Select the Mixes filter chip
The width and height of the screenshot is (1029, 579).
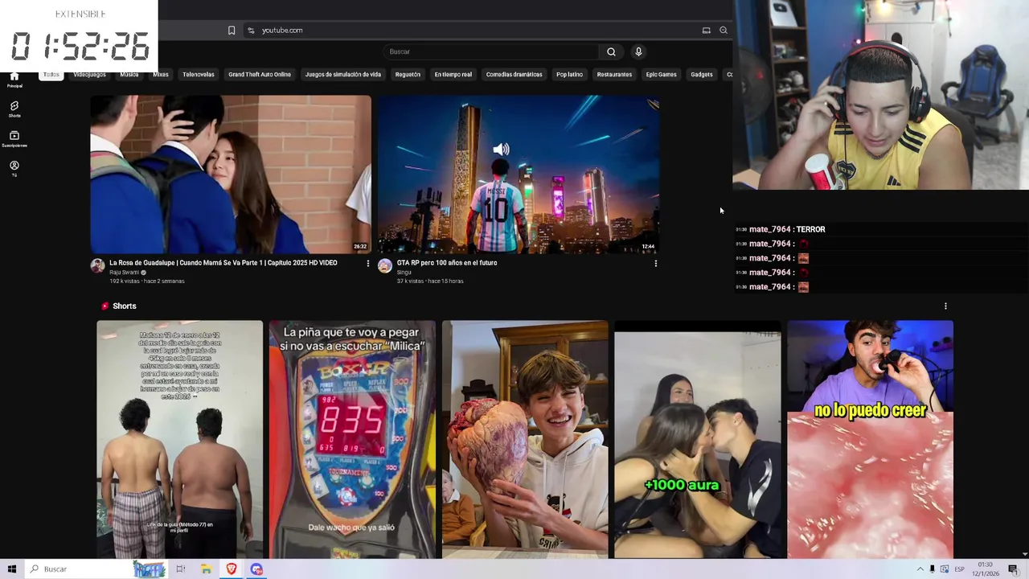tap(161, 75)
